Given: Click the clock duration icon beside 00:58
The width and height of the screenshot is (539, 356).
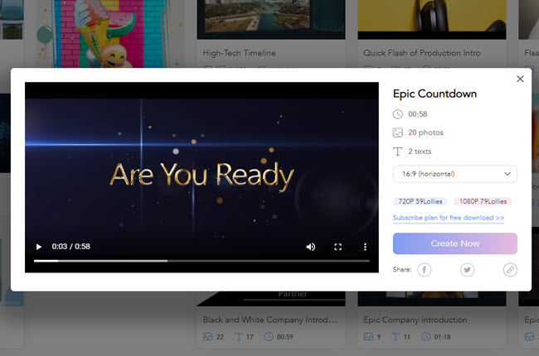Looking at the screenshot, I should tap(398, 114).
